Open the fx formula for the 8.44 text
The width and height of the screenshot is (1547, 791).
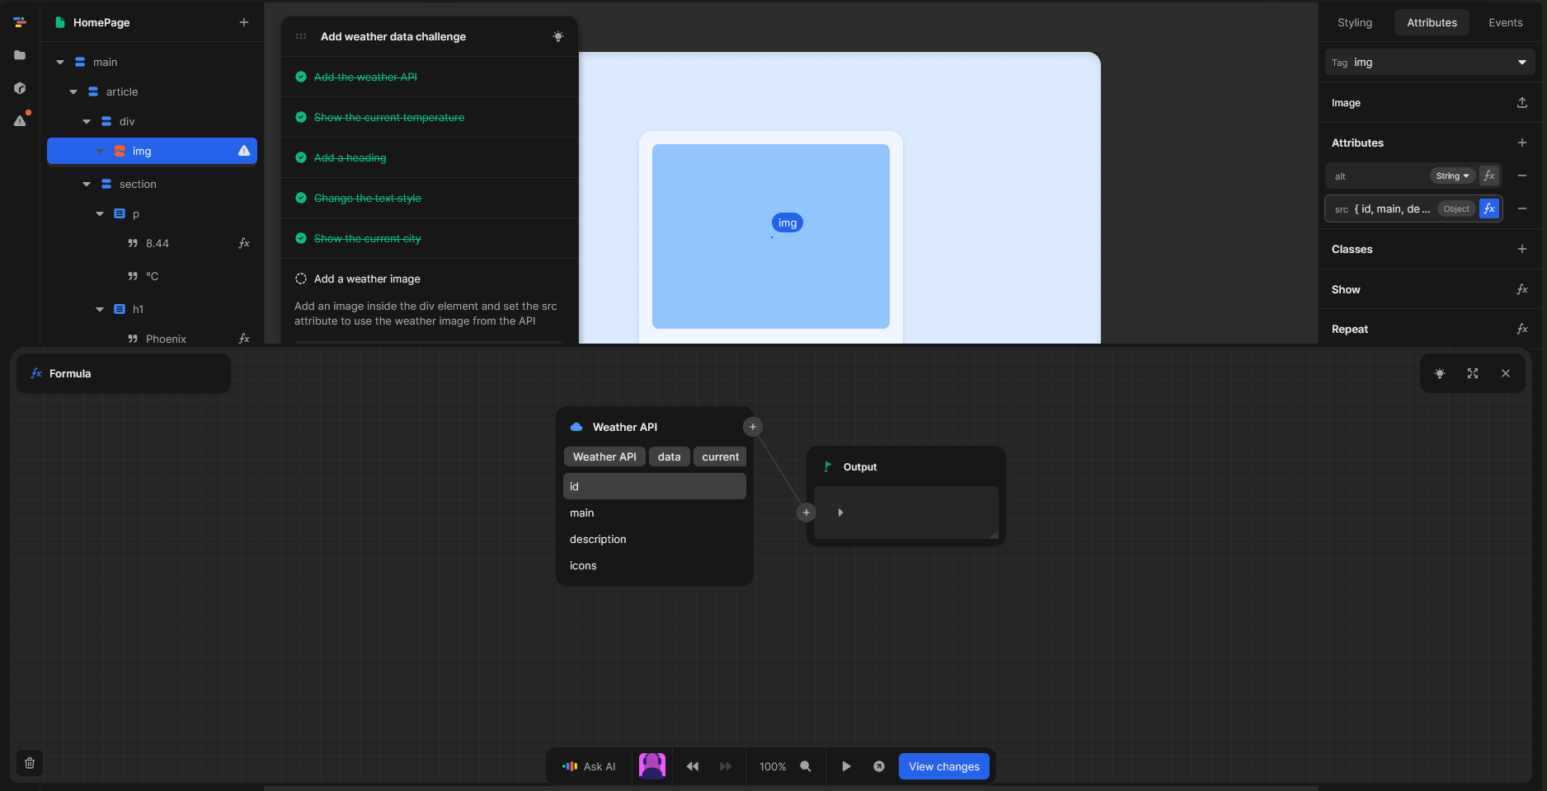[244, 243]
